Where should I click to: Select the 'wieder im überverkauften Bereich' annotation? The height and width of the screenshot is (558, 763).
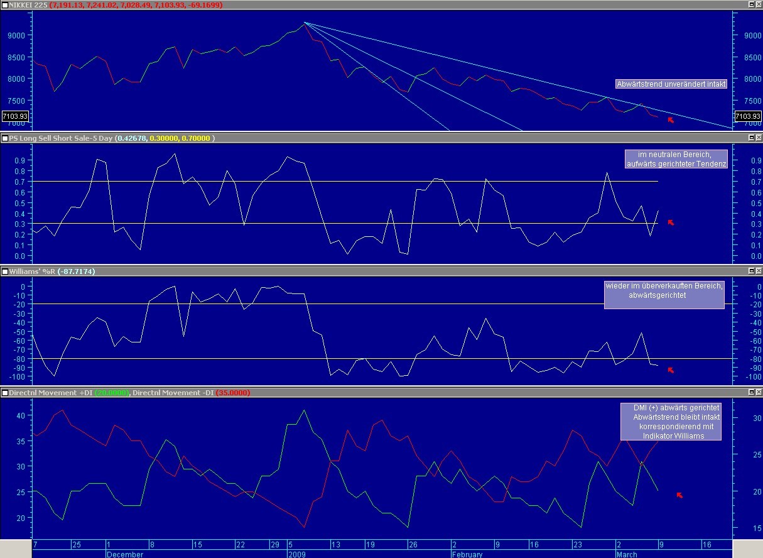(664, 294)
